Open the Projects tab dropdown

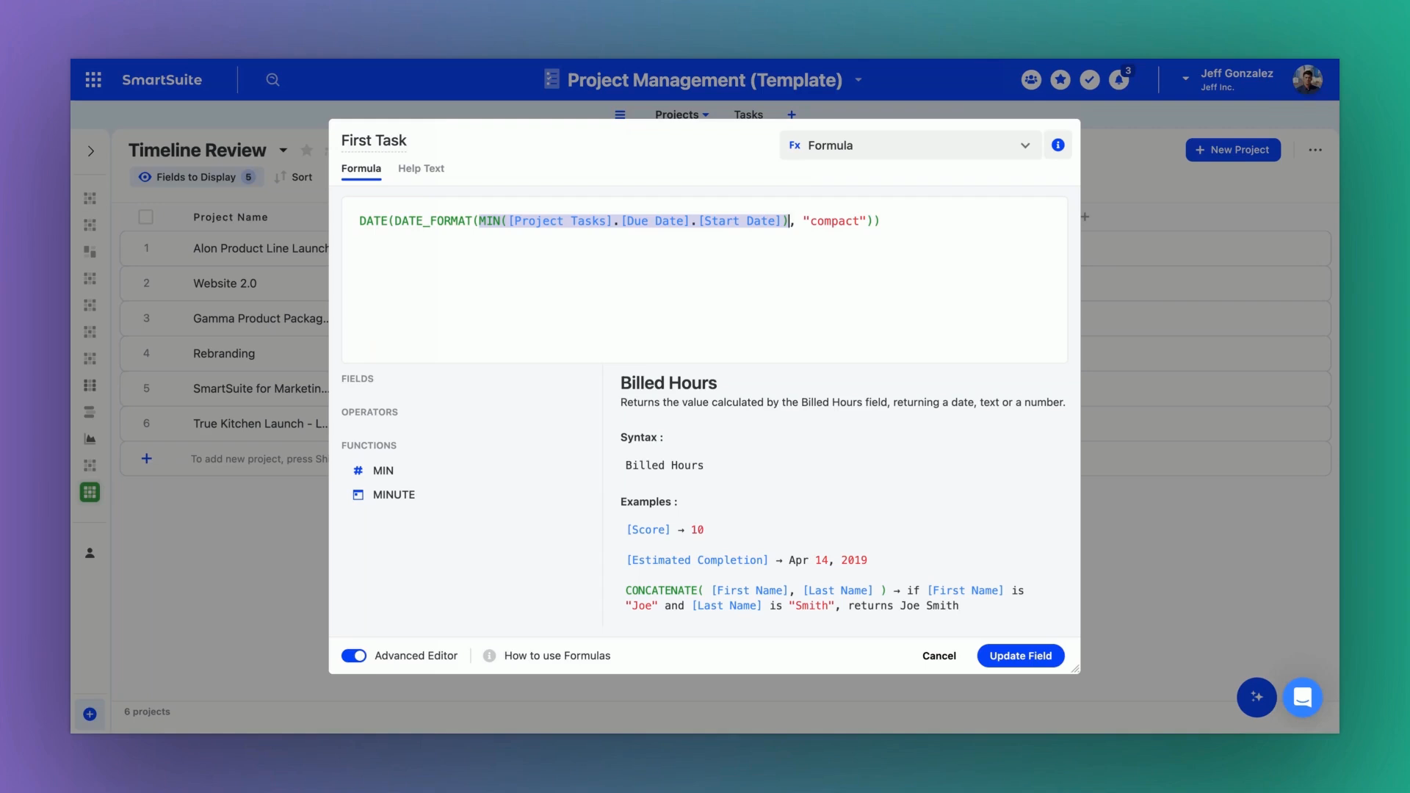[x=681, y=115]
